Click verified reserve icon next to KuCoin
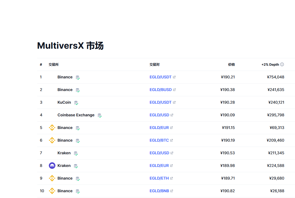The width and height of the screenshot is (295, 198). pyautogui.click(x=76, y=103)
